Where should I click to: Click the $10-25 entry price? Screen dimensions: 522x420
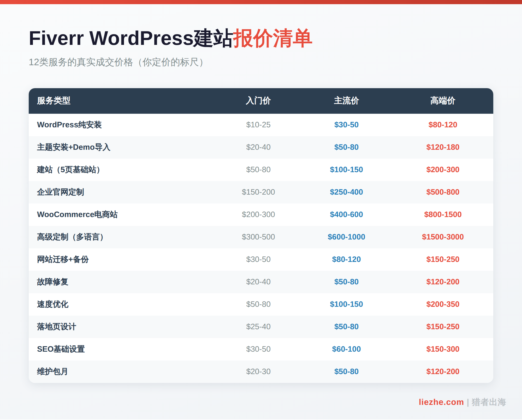[x=258, y=125]
